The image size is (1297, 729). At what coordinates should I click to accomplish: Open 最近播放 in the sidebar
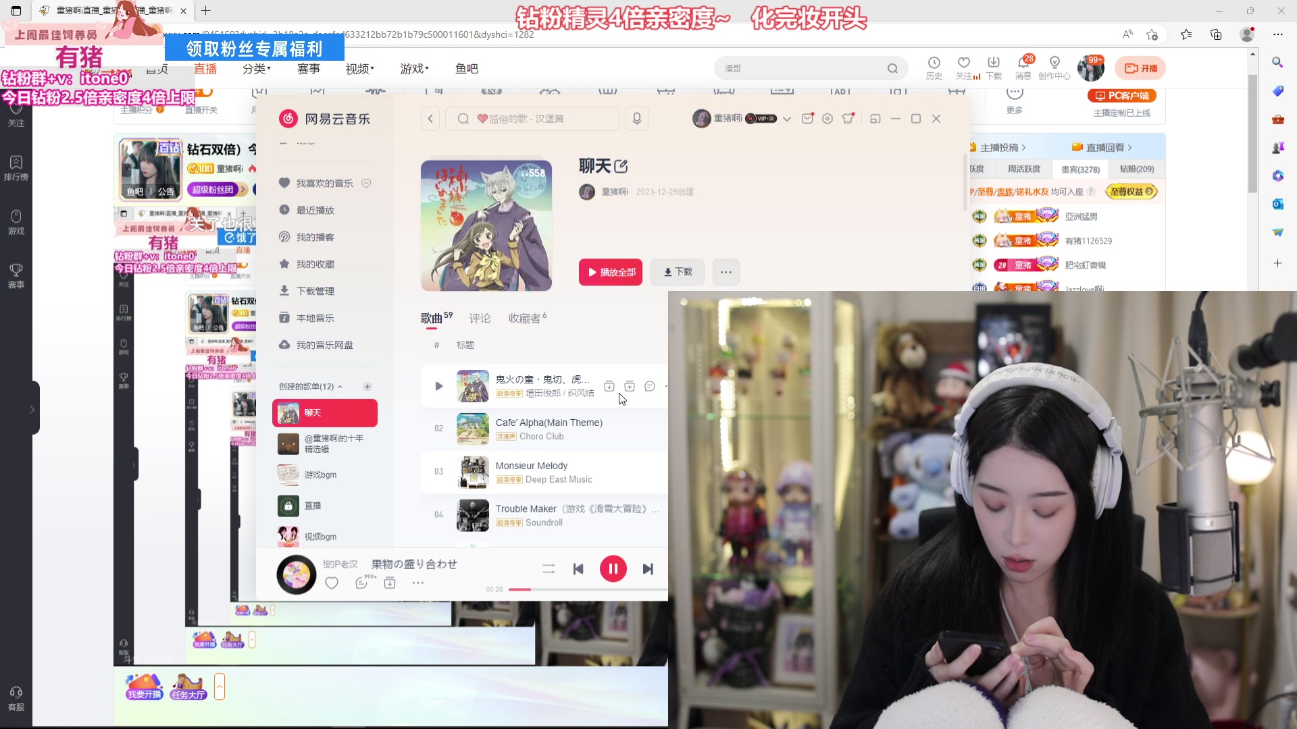315,210
